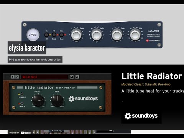
Task: Click the Little Radiator Heat knob
Action: pos(38,100)
